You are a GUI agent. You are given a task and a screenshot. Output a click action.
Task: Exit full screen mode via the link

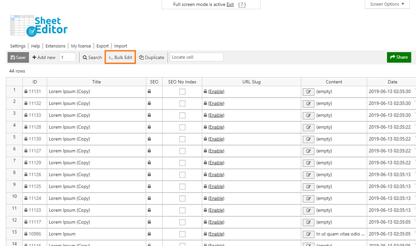[230, 4]
